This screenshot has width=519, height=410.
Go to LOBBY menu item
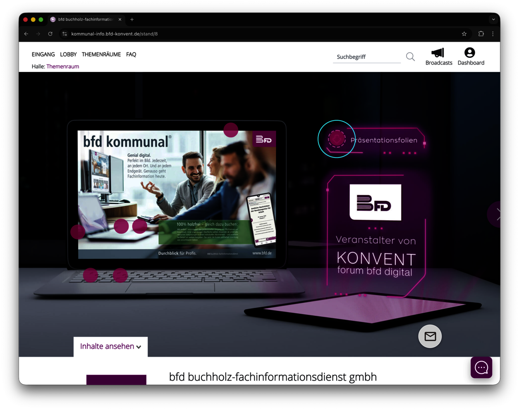pos(68,54)
